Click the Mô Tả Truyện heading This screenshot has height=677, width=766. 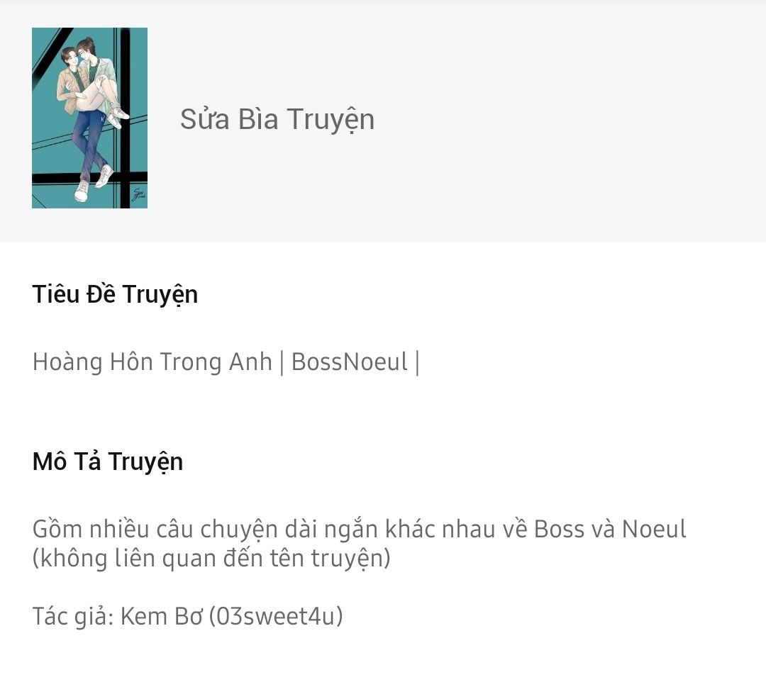click(108, 461)
